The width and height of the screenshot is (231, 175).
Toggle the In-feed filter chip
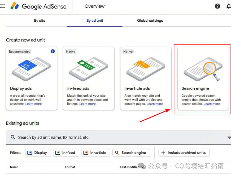pyautogui.click(x=66, y=153)
